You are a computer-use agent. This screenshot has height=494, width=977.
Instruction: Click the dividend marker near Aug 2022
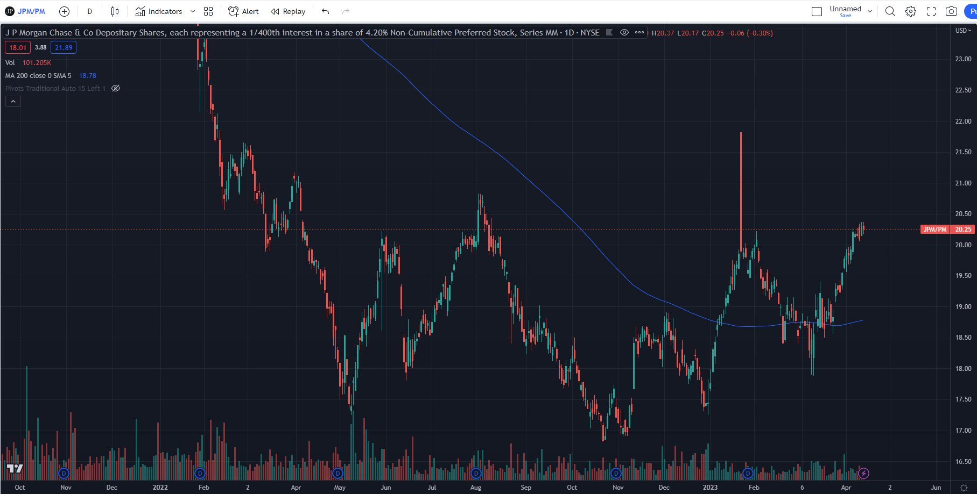click(476, 474)
